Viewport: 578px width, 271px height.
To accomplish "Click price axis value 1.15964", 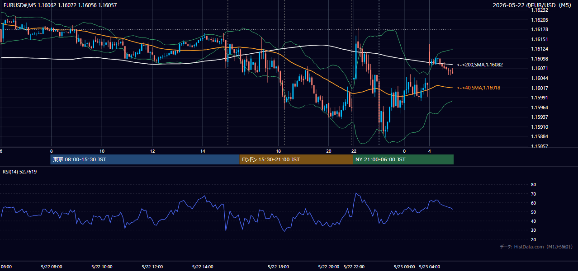I will (539, 107).
